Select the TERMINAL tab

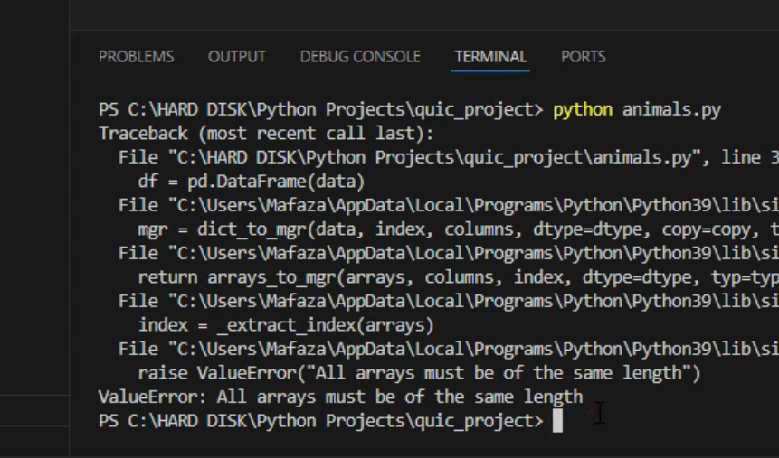pyautogui.click(x=490, y=57)
